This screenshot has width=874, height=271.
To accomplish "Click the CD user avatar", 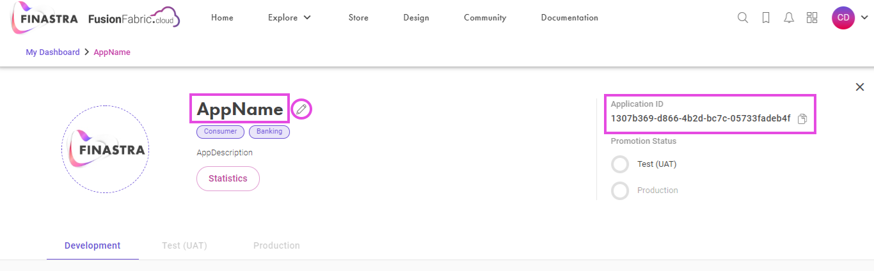I will click(x=843, y=18).
